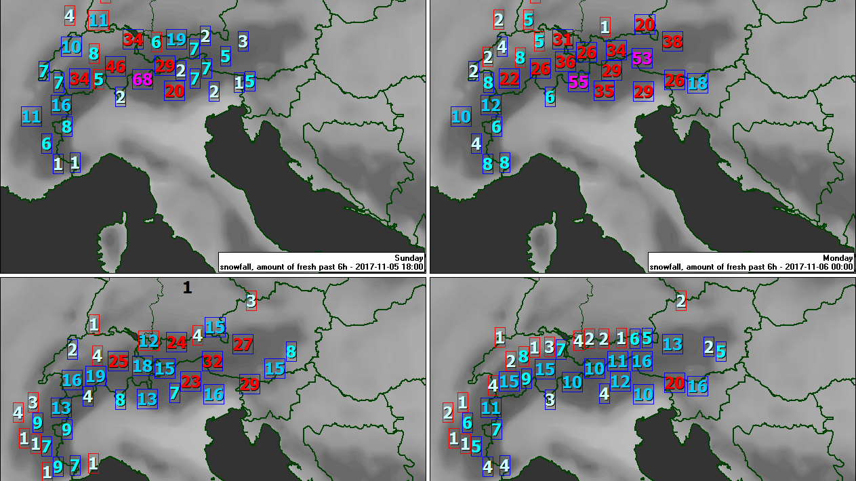Select the 29 value on Sunday 18:00 map

point(165,66)
